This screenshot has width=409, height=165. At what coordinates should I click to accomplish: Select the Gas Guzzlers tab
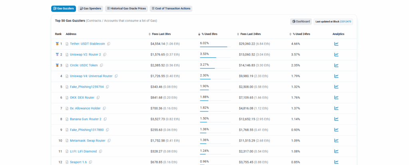(64, 9)
